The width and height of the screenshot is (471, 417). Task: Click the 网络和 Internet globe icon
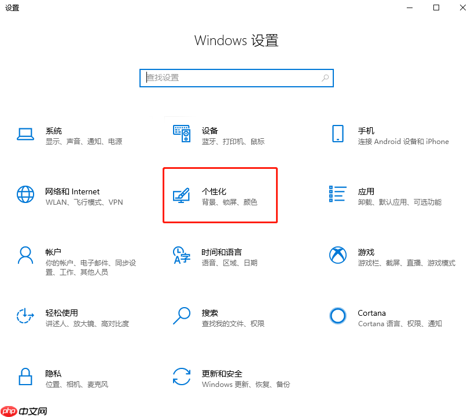click(25, 194)
